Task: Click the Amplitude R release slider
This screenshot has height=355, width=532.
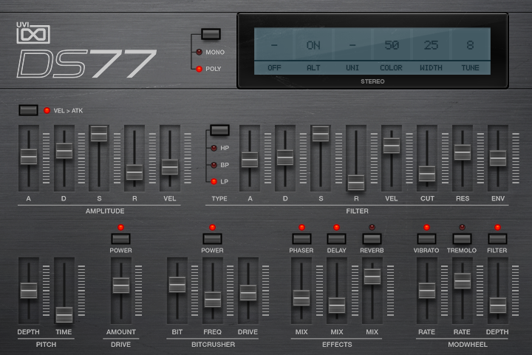Action: 134,172
